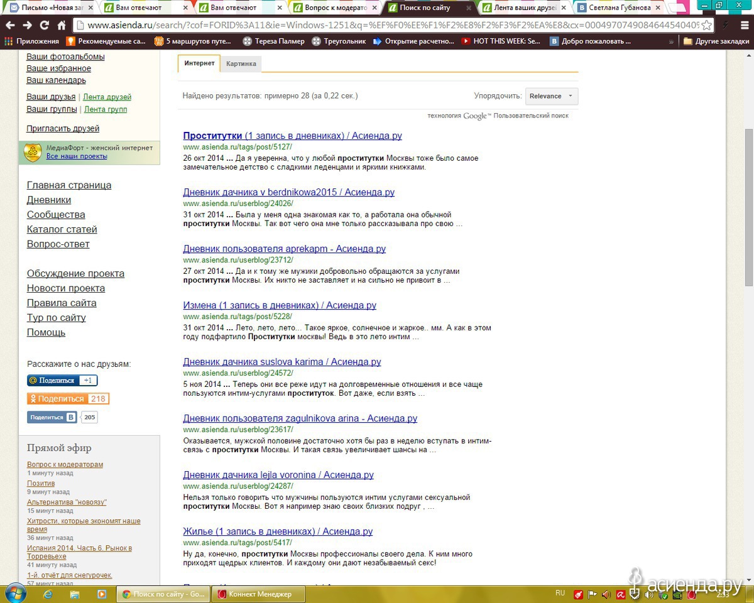Open Дневник пользователя aprekapm result
754x603 pixels.
pos(285,249)
